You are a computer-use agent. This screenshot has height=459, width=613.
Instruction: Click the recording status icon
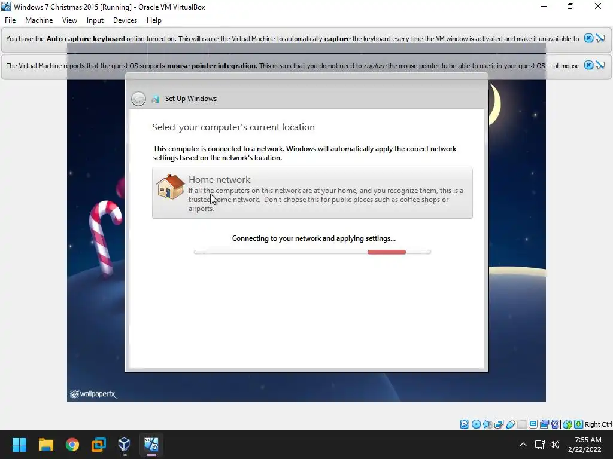(x=544, y=424)
